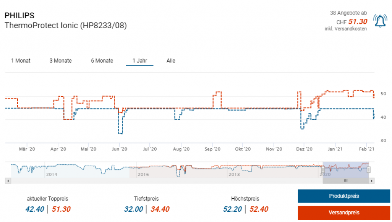The image size is (392, 222).
Task: Click the Höchstpreis shipping value 52.40
Action: (259, 209)
